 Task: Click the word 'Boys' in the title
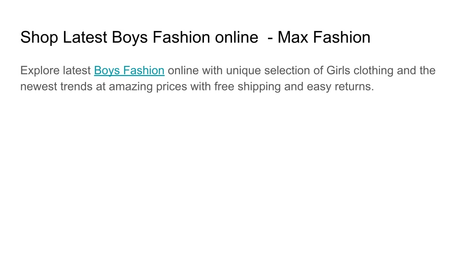coord(130,37)
